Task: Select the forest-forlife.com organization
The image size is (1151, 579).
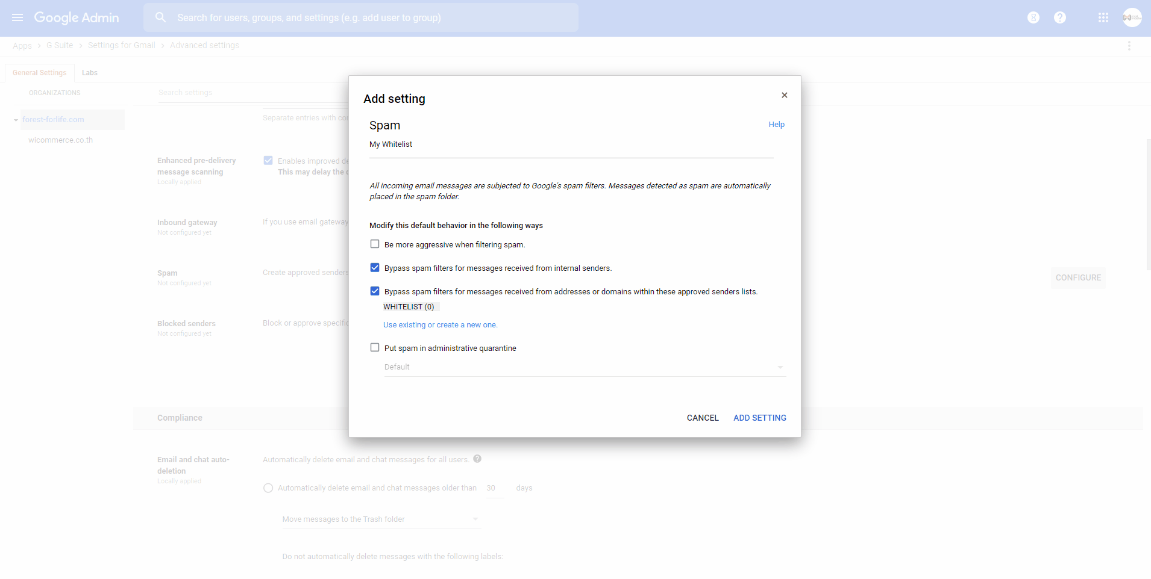Action: tap(53, 120)
